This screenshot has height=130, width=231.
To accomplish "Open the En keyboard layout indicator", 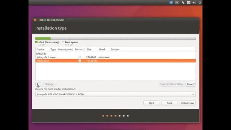I will 188,3.
